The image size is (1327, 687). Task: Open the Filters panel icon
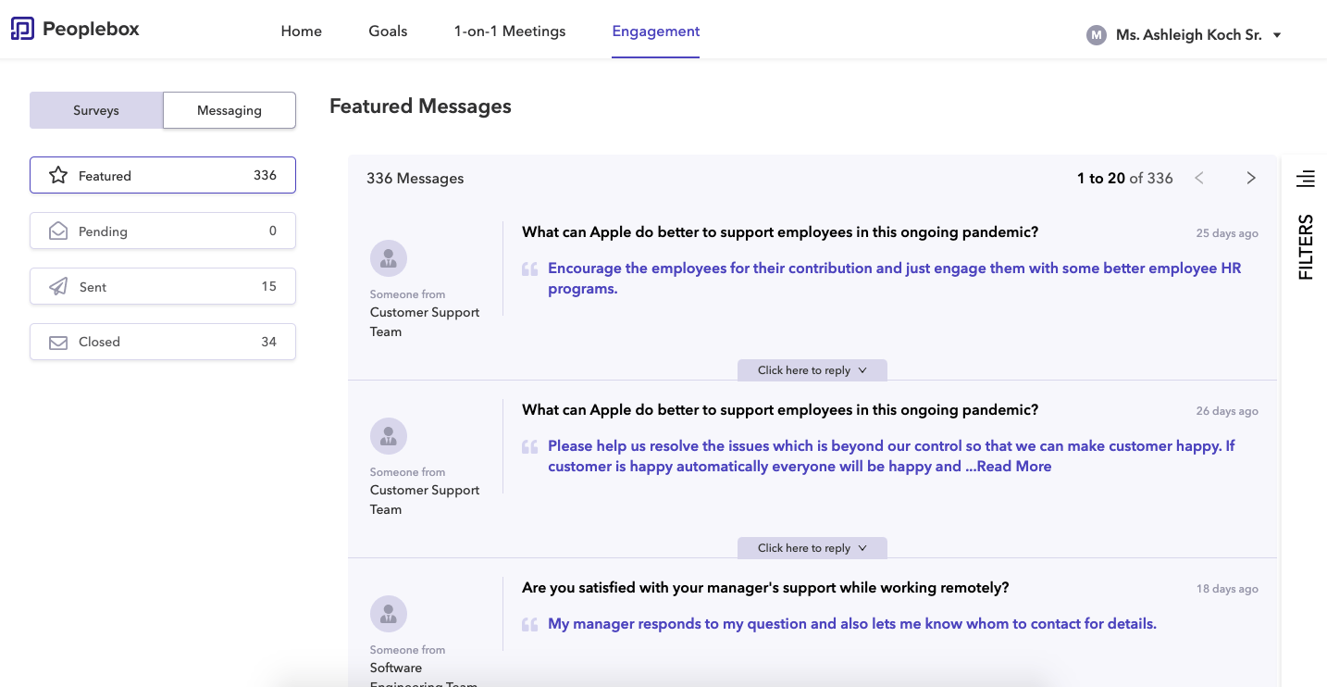coord(1305,179)
